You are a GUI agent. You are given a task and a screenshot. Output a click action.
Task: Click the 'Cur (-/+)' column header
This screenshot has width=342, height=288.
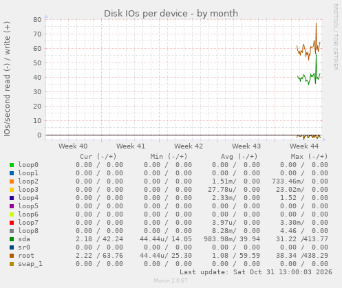click(98, 157)
